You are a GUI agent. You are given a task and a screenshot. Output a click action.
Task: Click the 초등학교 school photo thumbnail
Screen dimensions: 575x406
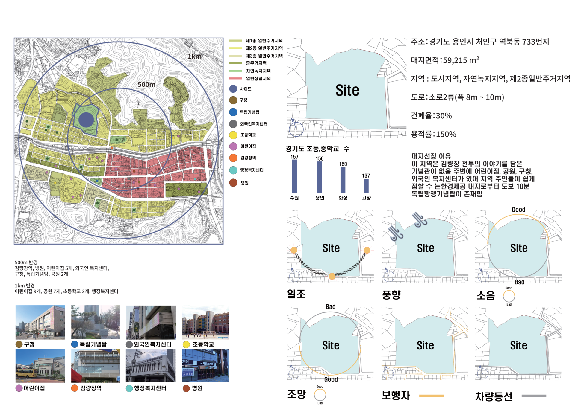[x=205, y=322]
